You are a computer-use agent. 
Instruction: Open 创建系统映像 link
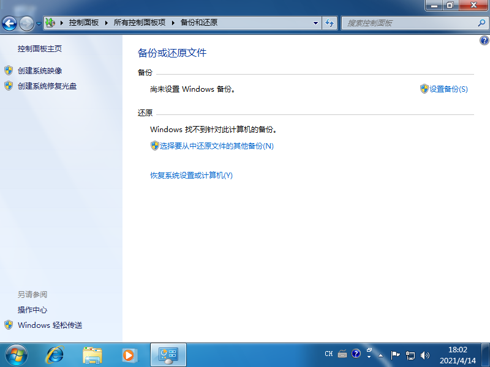[x=40, y=71]
